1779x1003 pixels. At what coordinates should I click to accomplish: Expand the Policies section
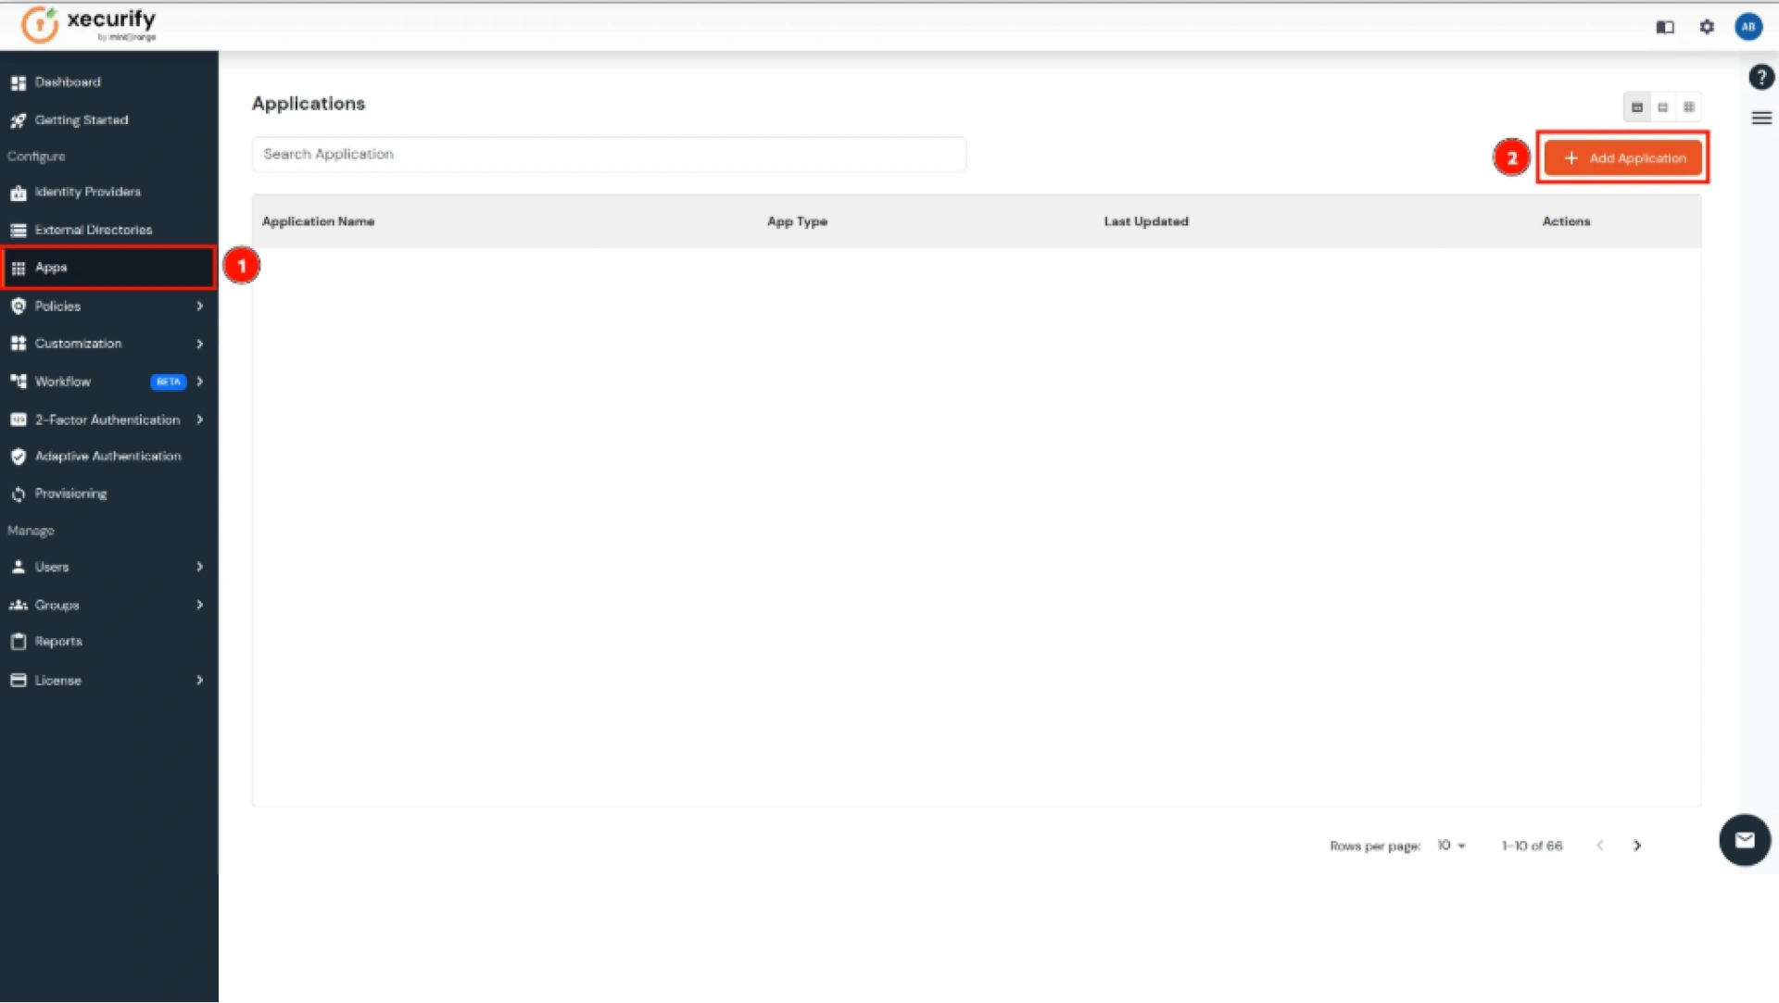click(57, 306)
